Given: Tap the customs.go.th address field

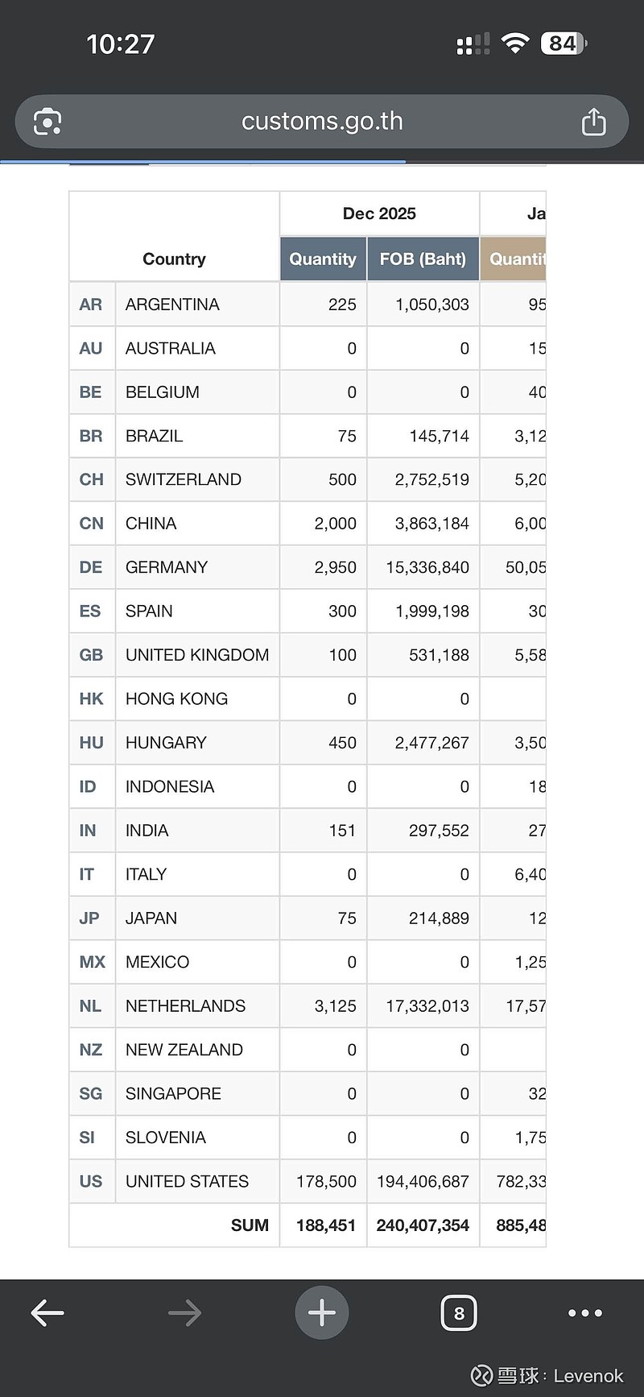Looking at the screenshot, I should (x=322, y=122).
